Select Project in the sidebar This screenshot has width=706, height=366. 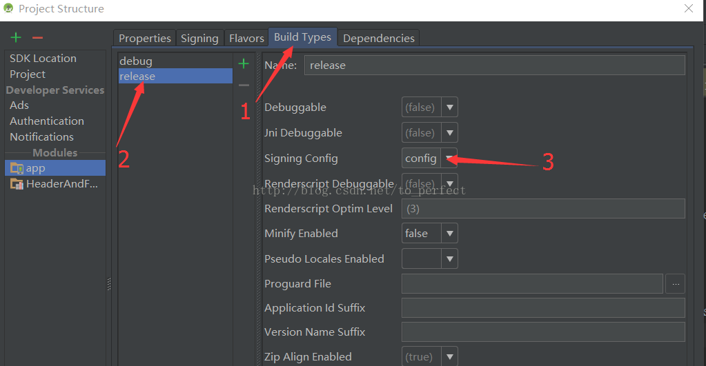[x=28, y=74]
